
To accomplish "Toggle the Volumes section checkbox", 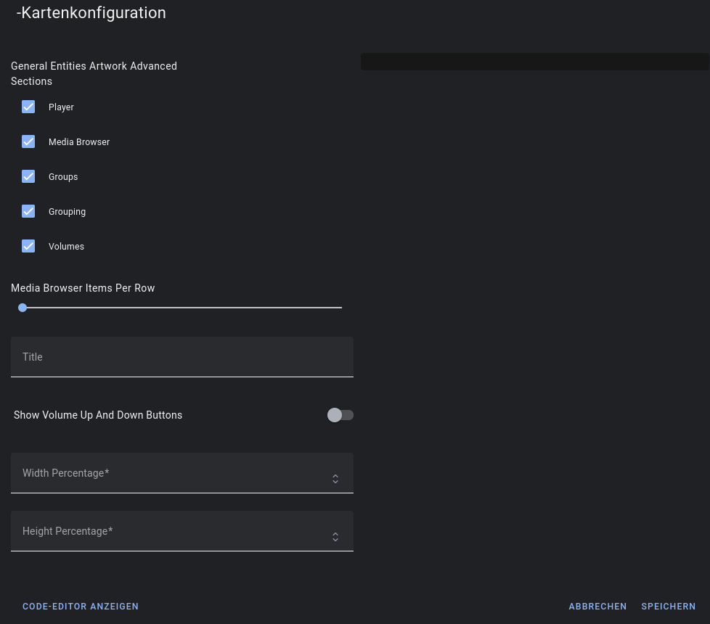I will coord(28,246).
